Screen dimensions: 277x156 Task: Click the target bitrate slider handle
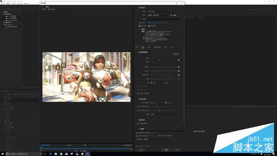pyautogui.click(x=157, y=107)
